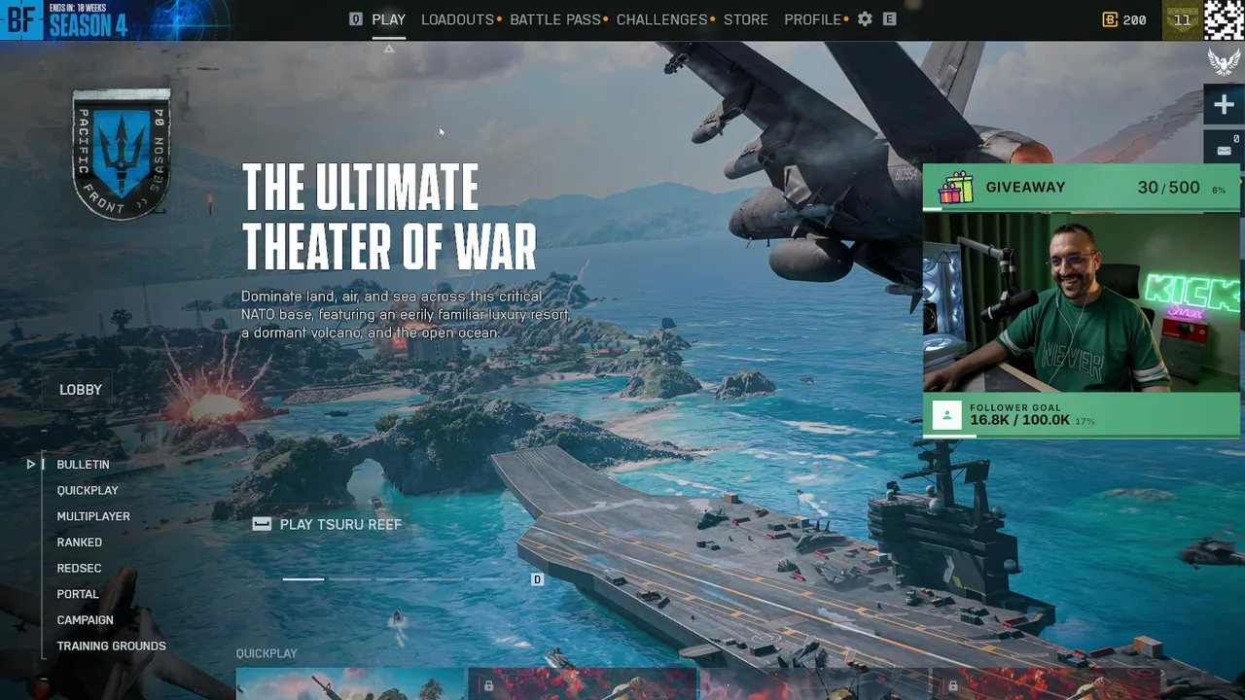
Task: Click the 'Dominate land, air, and sea' description
Action: click(x=406, y=314)
